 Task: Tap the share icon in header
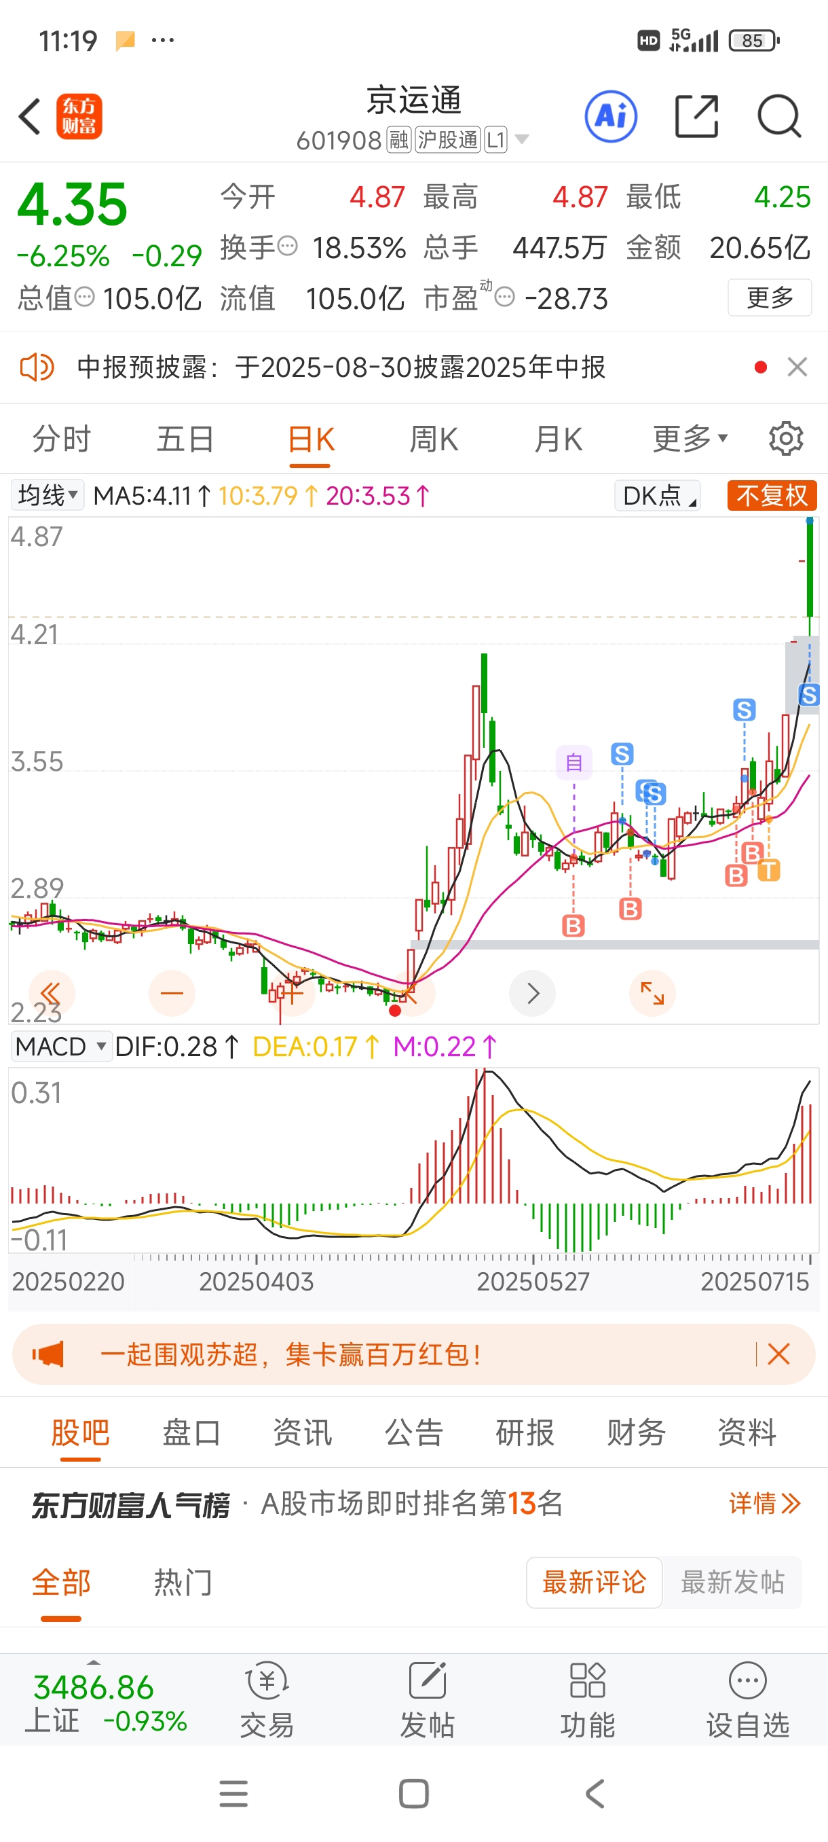click(x=696, y=116)
